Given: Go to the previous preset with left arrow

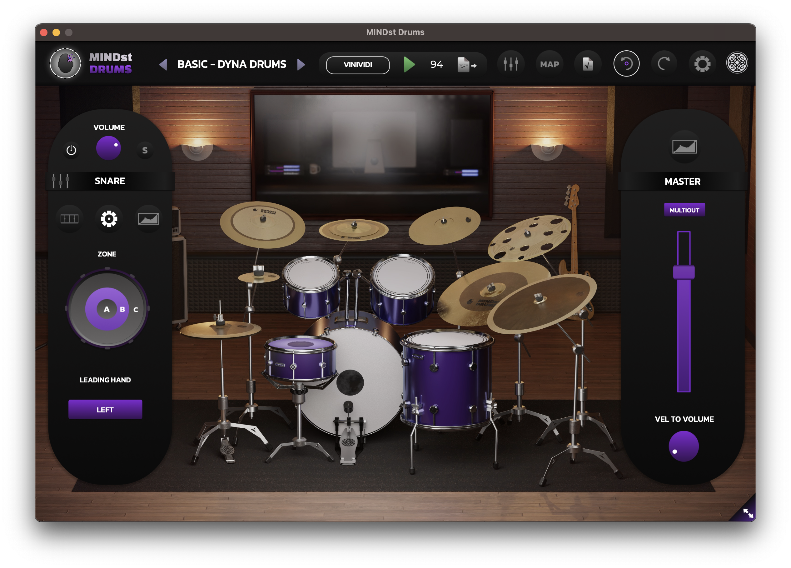Looking at the screenshot, I should point(163,65).
